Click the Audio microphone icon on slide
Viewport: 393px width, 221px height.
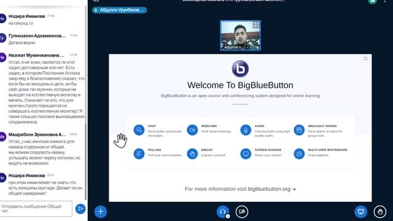(x=246, y=130)
